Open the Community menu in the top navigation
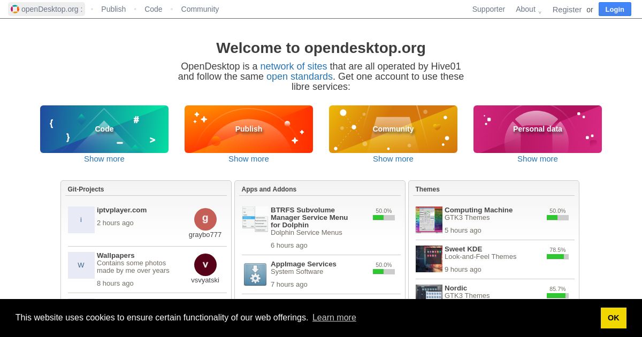The width and height of the screenshot is (642, 337). pos(200,9)
